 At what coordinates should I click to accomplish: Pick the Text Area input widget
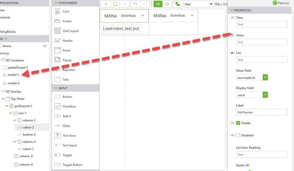click(x=65, y=136)
